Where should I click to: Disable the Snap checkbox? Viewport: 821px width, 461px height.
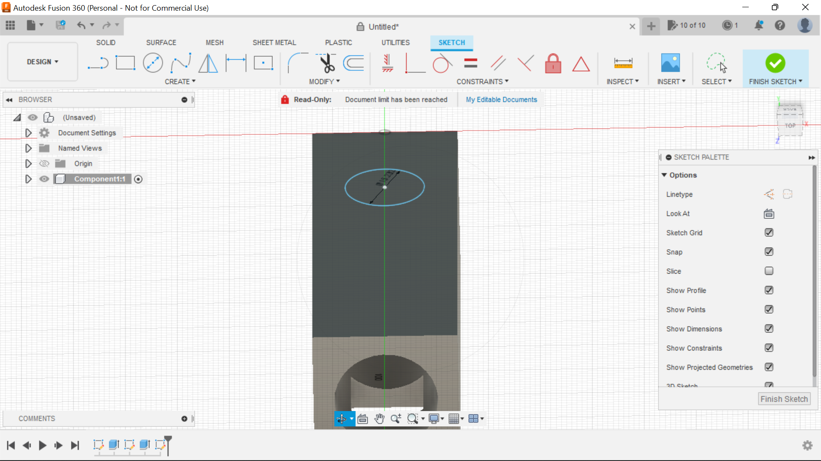point(769,252)
